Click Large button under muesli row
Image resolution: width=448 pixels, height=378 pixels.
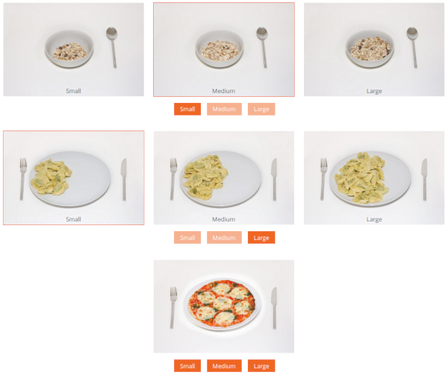261,110
